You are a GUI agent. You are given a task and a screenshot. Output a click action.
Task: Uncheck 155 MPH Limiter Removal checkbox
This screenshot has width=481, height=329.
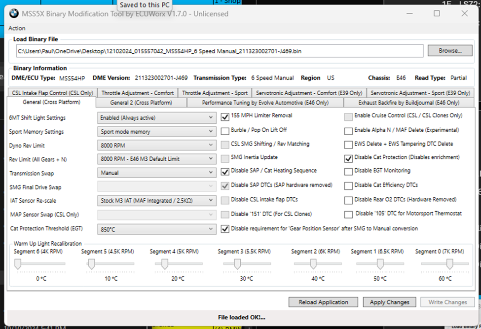pos(225,117)
